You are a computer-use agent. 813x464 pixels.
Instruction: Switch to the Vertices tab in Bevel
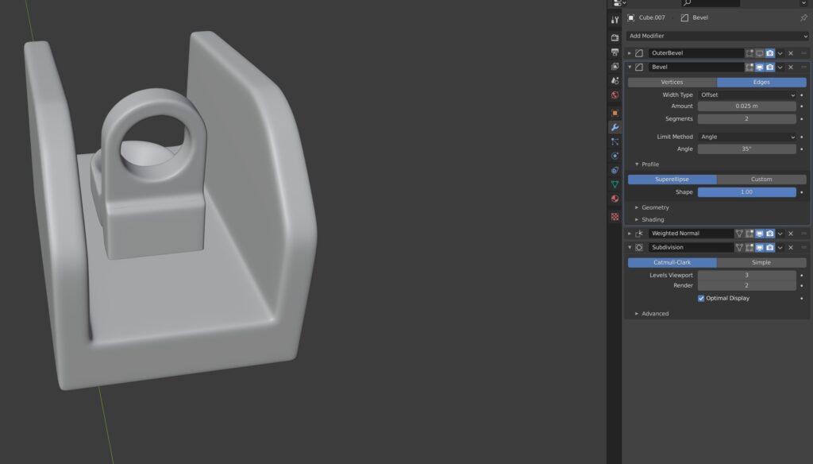tap(671, 82)
